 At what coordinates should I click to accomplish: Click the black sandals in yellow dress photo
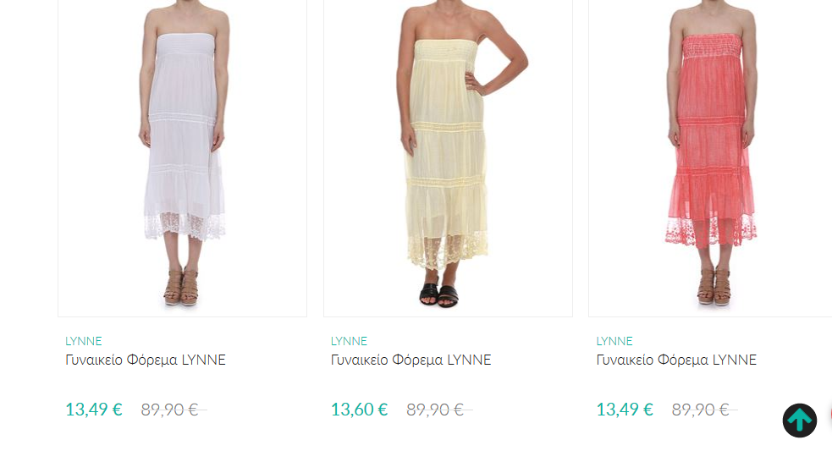(439, 295)
